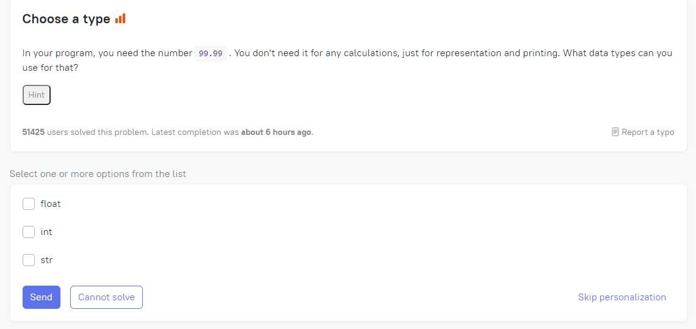Enable the str checkbox

pyautogui.click(x=29, y=260)
